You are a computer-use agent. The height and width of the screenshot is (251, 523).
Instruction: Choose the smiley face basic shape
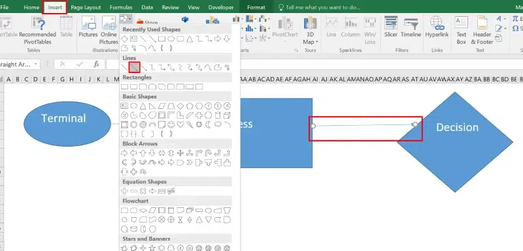[x=171, y=125]
